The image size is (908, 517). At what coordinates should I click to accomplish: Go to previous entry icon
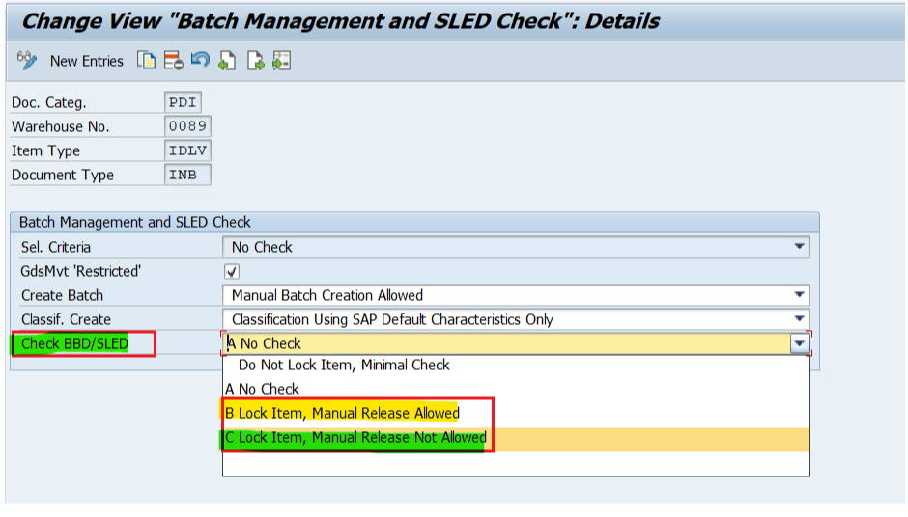[x=227, y=60]
